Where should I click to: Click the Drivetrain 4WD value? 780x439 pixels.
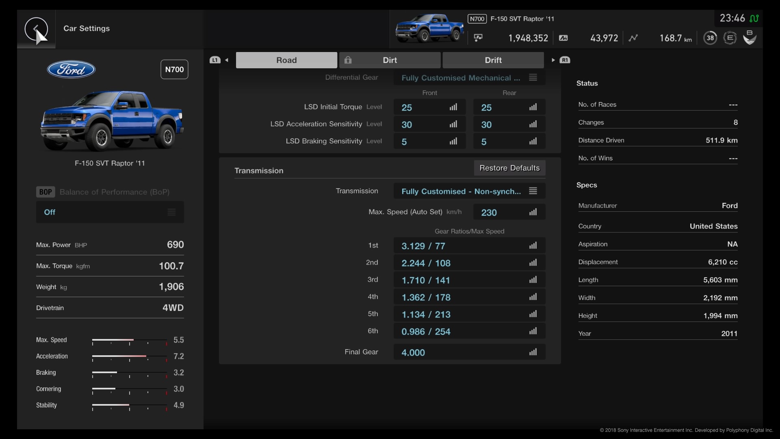(173, 308)
